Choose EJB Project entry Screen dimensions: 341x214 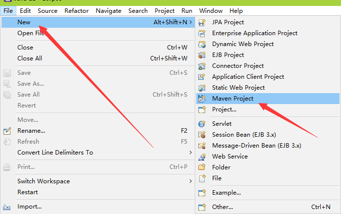[x=268, y=55]
